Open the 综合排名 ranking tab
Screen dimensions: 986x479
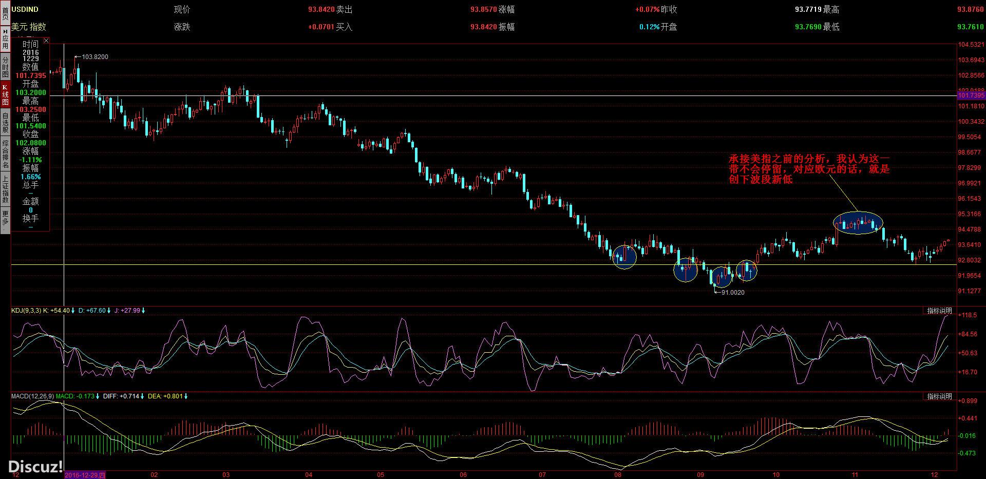click(5, 155)
